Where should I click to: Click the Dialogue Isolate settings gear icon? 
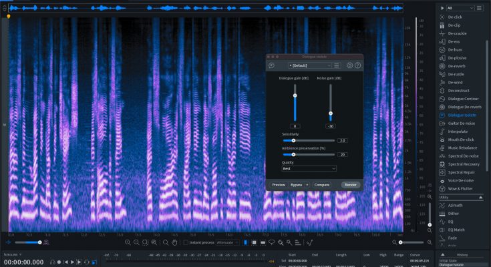[349, 65]
